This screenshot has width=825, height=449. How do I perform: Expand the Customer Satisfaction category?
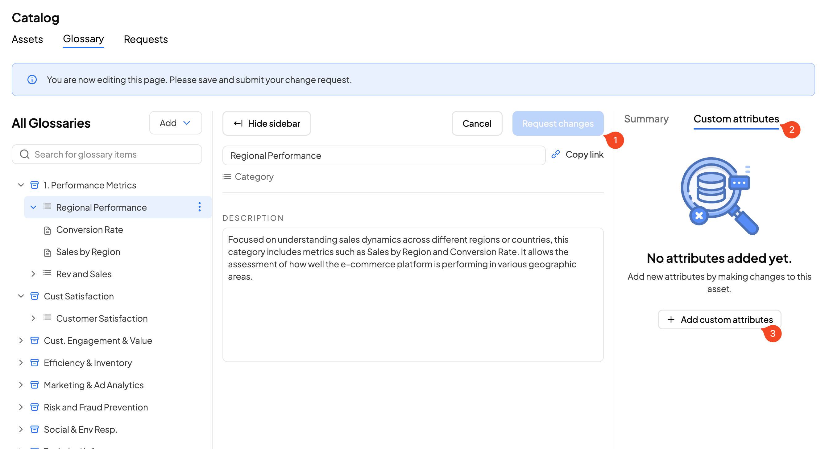(x=33, y=318)
